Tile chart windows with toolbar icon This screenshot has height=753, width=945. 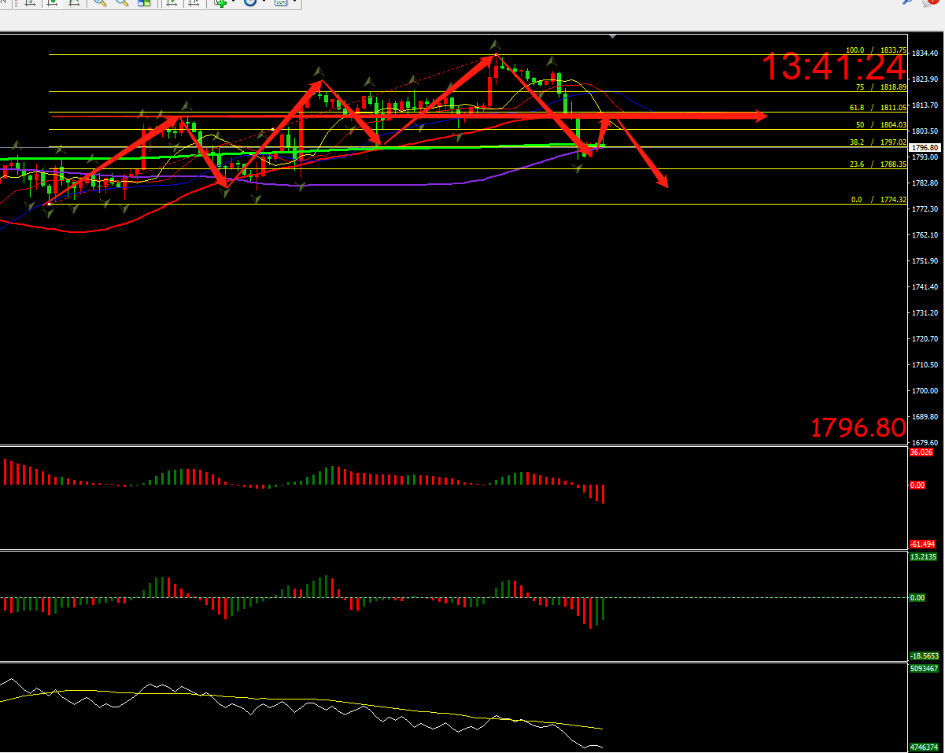click(x=144, y=2)
